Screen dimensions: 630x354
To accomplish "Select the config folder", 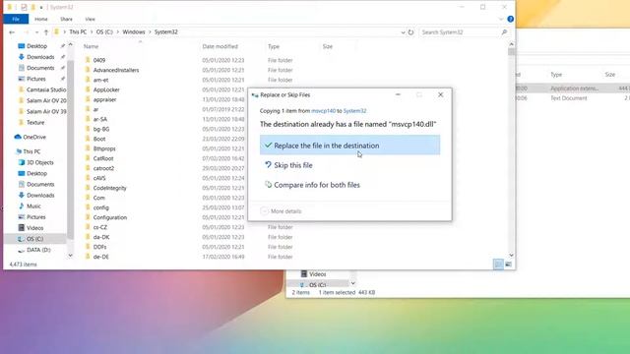I will coord(100,207).
